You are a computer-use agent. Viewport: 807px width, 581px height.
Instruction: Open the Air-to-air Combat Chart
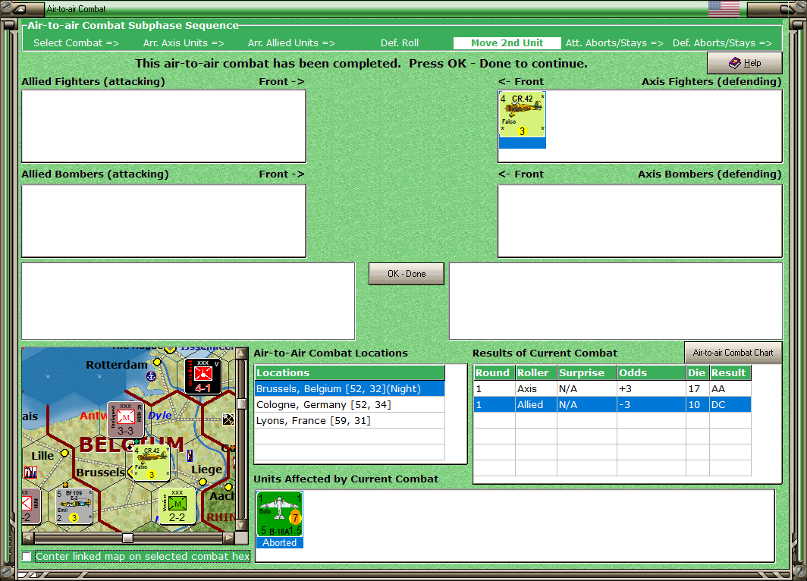point(733,353)
